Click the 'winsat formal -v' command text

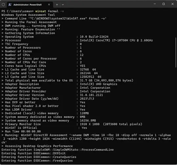tap(50, 11)
